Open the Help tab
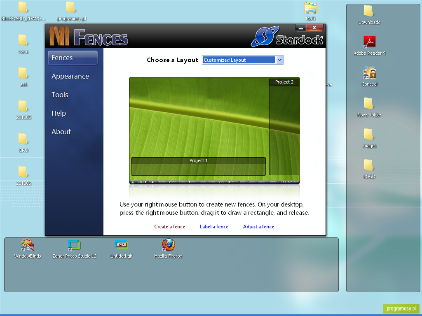 (59, 114)
